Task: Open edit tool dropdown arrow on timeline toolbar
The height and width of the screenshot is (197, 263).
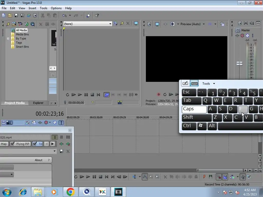Action: click(x=139, y=177)
